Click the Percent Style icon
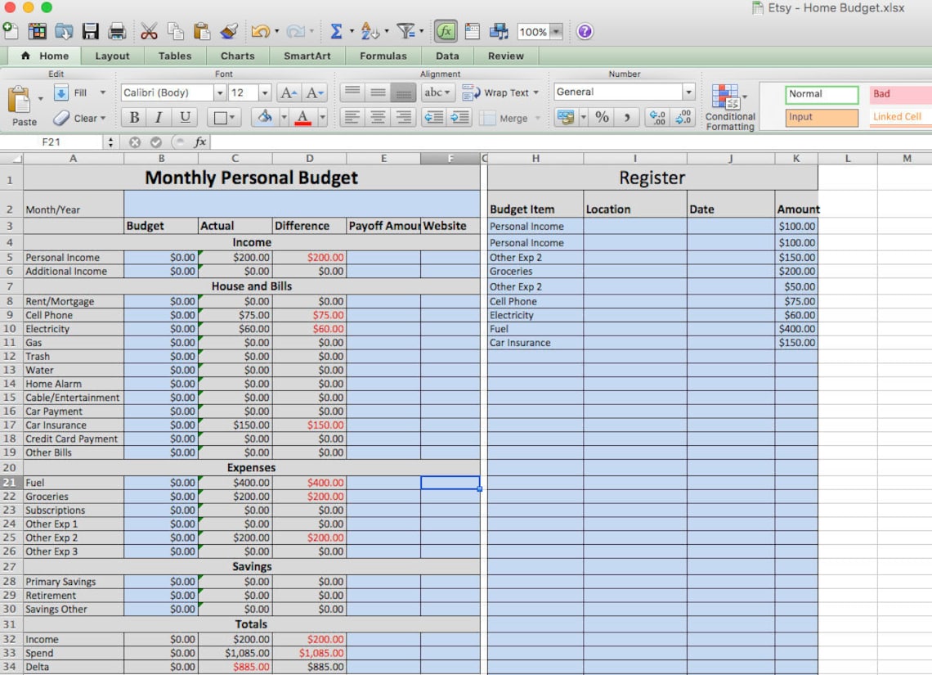Viewport: 932px width, 675px height. 601,118
